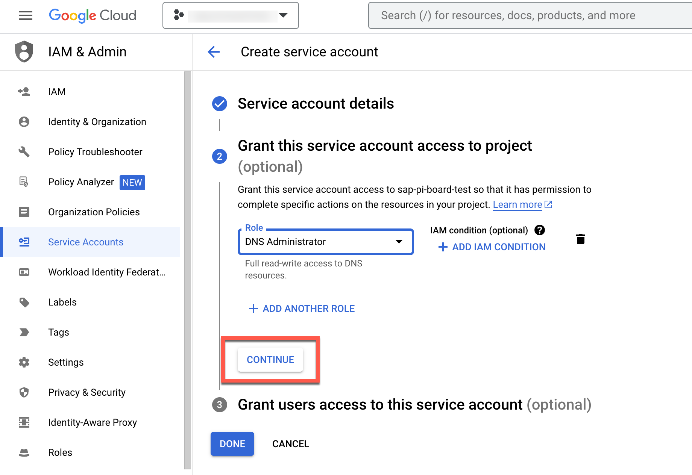The height and width of the screenshot is (475, 692).
Task: Click the Identity-Aware Proxy grid icon
Action: (24, 422)
